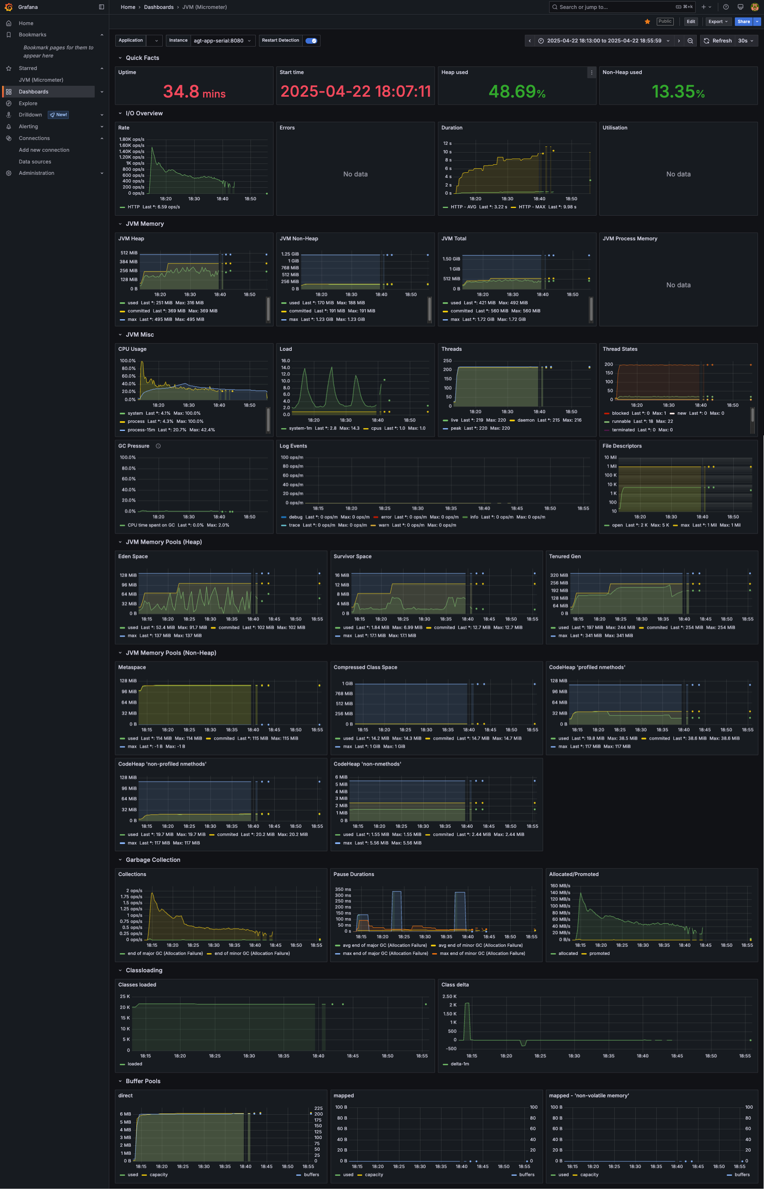Shift time range forward with right arrow
This screenshot has width=764, height=1190.
tap(679, 41)
